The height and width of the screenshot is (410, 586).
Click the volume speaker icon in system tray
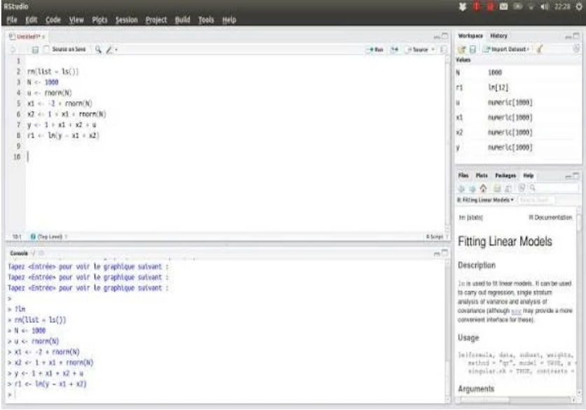tap(544, 7)
